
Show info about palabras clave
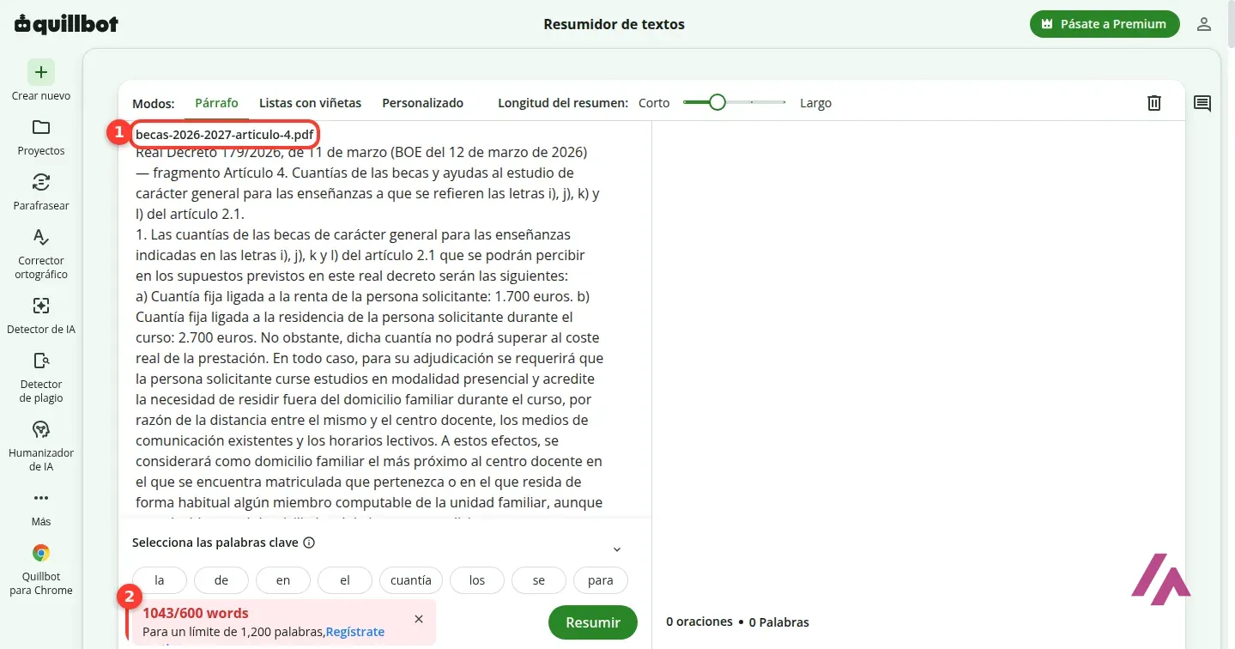click(x=309, y=543)
